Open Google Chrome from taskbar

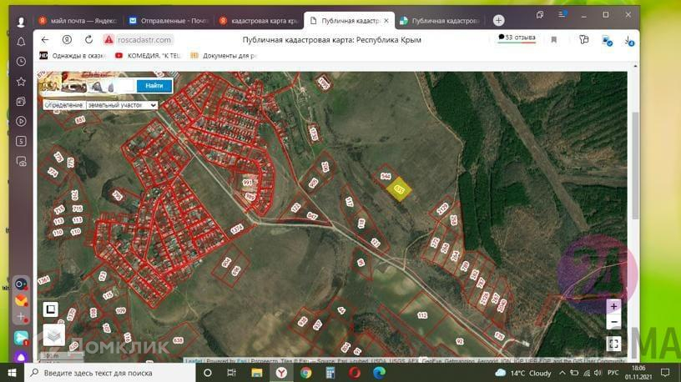point(305,373)
